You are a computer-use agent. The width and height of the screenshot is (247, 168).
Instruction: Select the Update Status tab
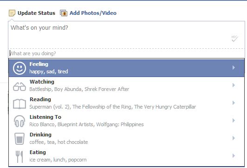coord(36,13)
